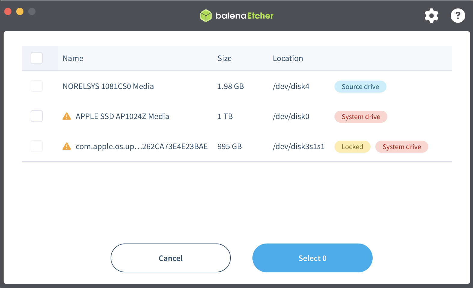Select the APPLE SSD AP1024Z Media name
Image resolution: width=473 pixels, height=288 pixels.
point(122,116)
